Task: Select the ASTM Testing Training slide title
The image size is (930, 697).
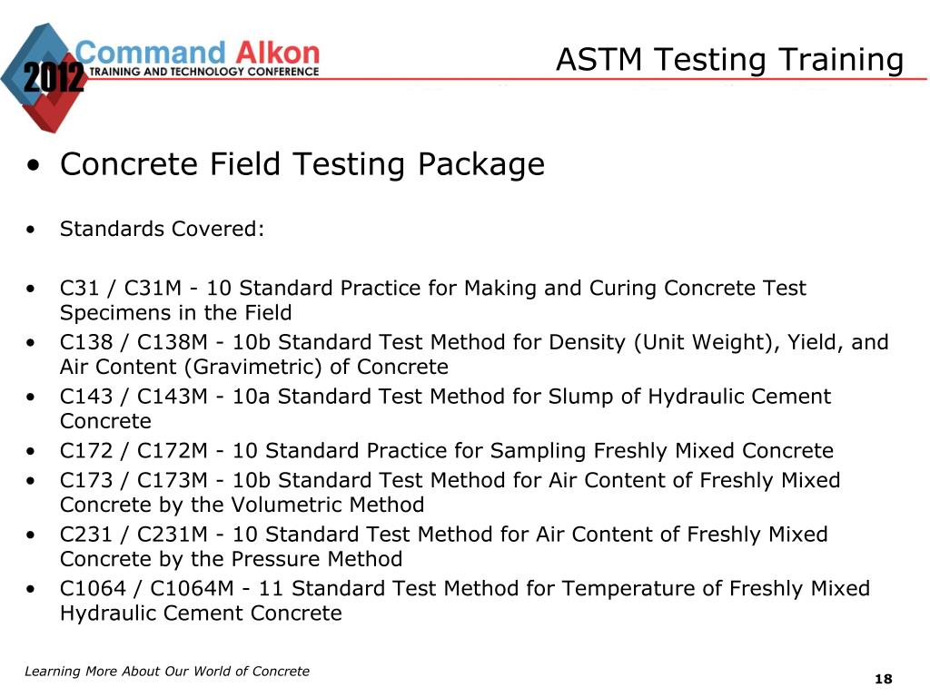Action: [x=729, y=61]
